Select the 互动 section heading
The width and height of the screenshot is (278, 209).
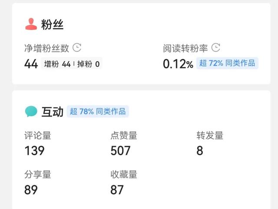point(53,112)
